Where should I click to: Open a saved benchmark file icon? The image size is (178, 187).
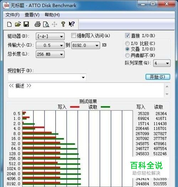(x=18, y=24)
